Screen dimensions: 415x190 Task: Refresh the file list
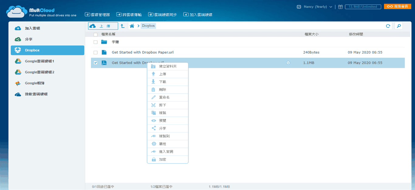click(x=388, y=26)
